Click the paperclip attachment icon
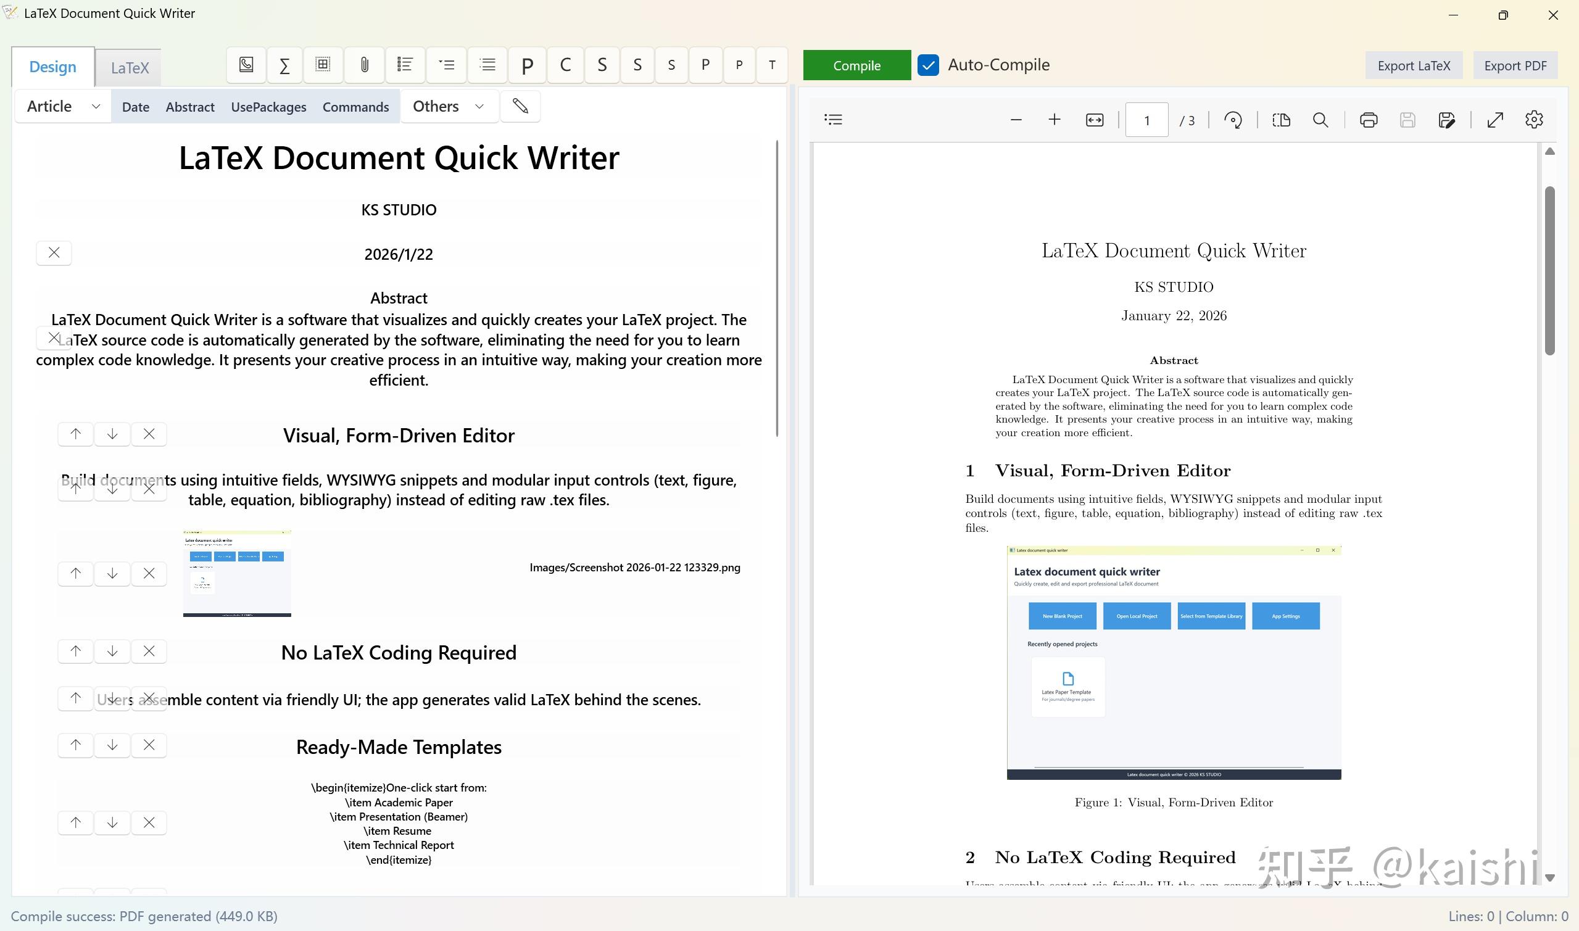 point(364,65)
